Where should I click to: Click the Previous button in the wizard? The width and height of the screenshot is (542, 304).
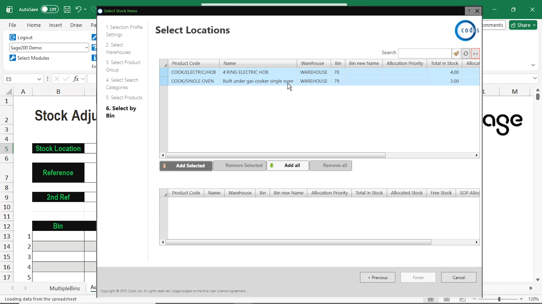[377, 277]
